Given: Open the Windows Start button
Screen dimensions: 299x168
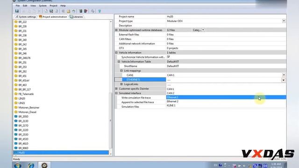Looking at the screenshot, I should pos(18,165).
